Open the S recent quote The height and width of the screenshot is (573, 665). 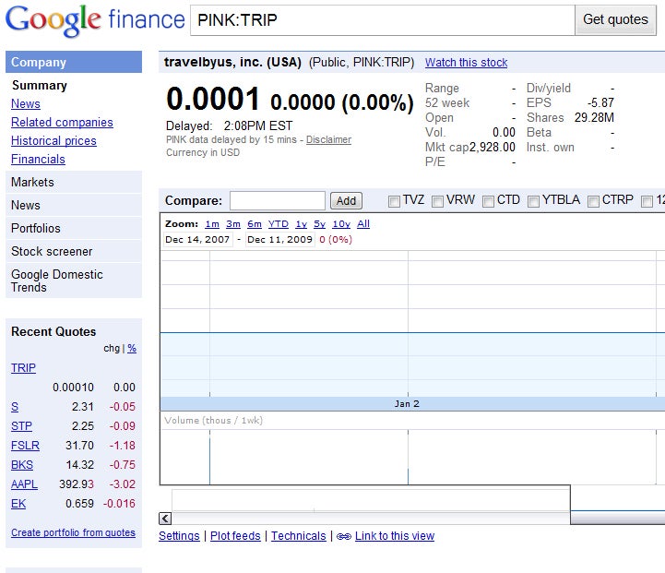pos(15,407)
